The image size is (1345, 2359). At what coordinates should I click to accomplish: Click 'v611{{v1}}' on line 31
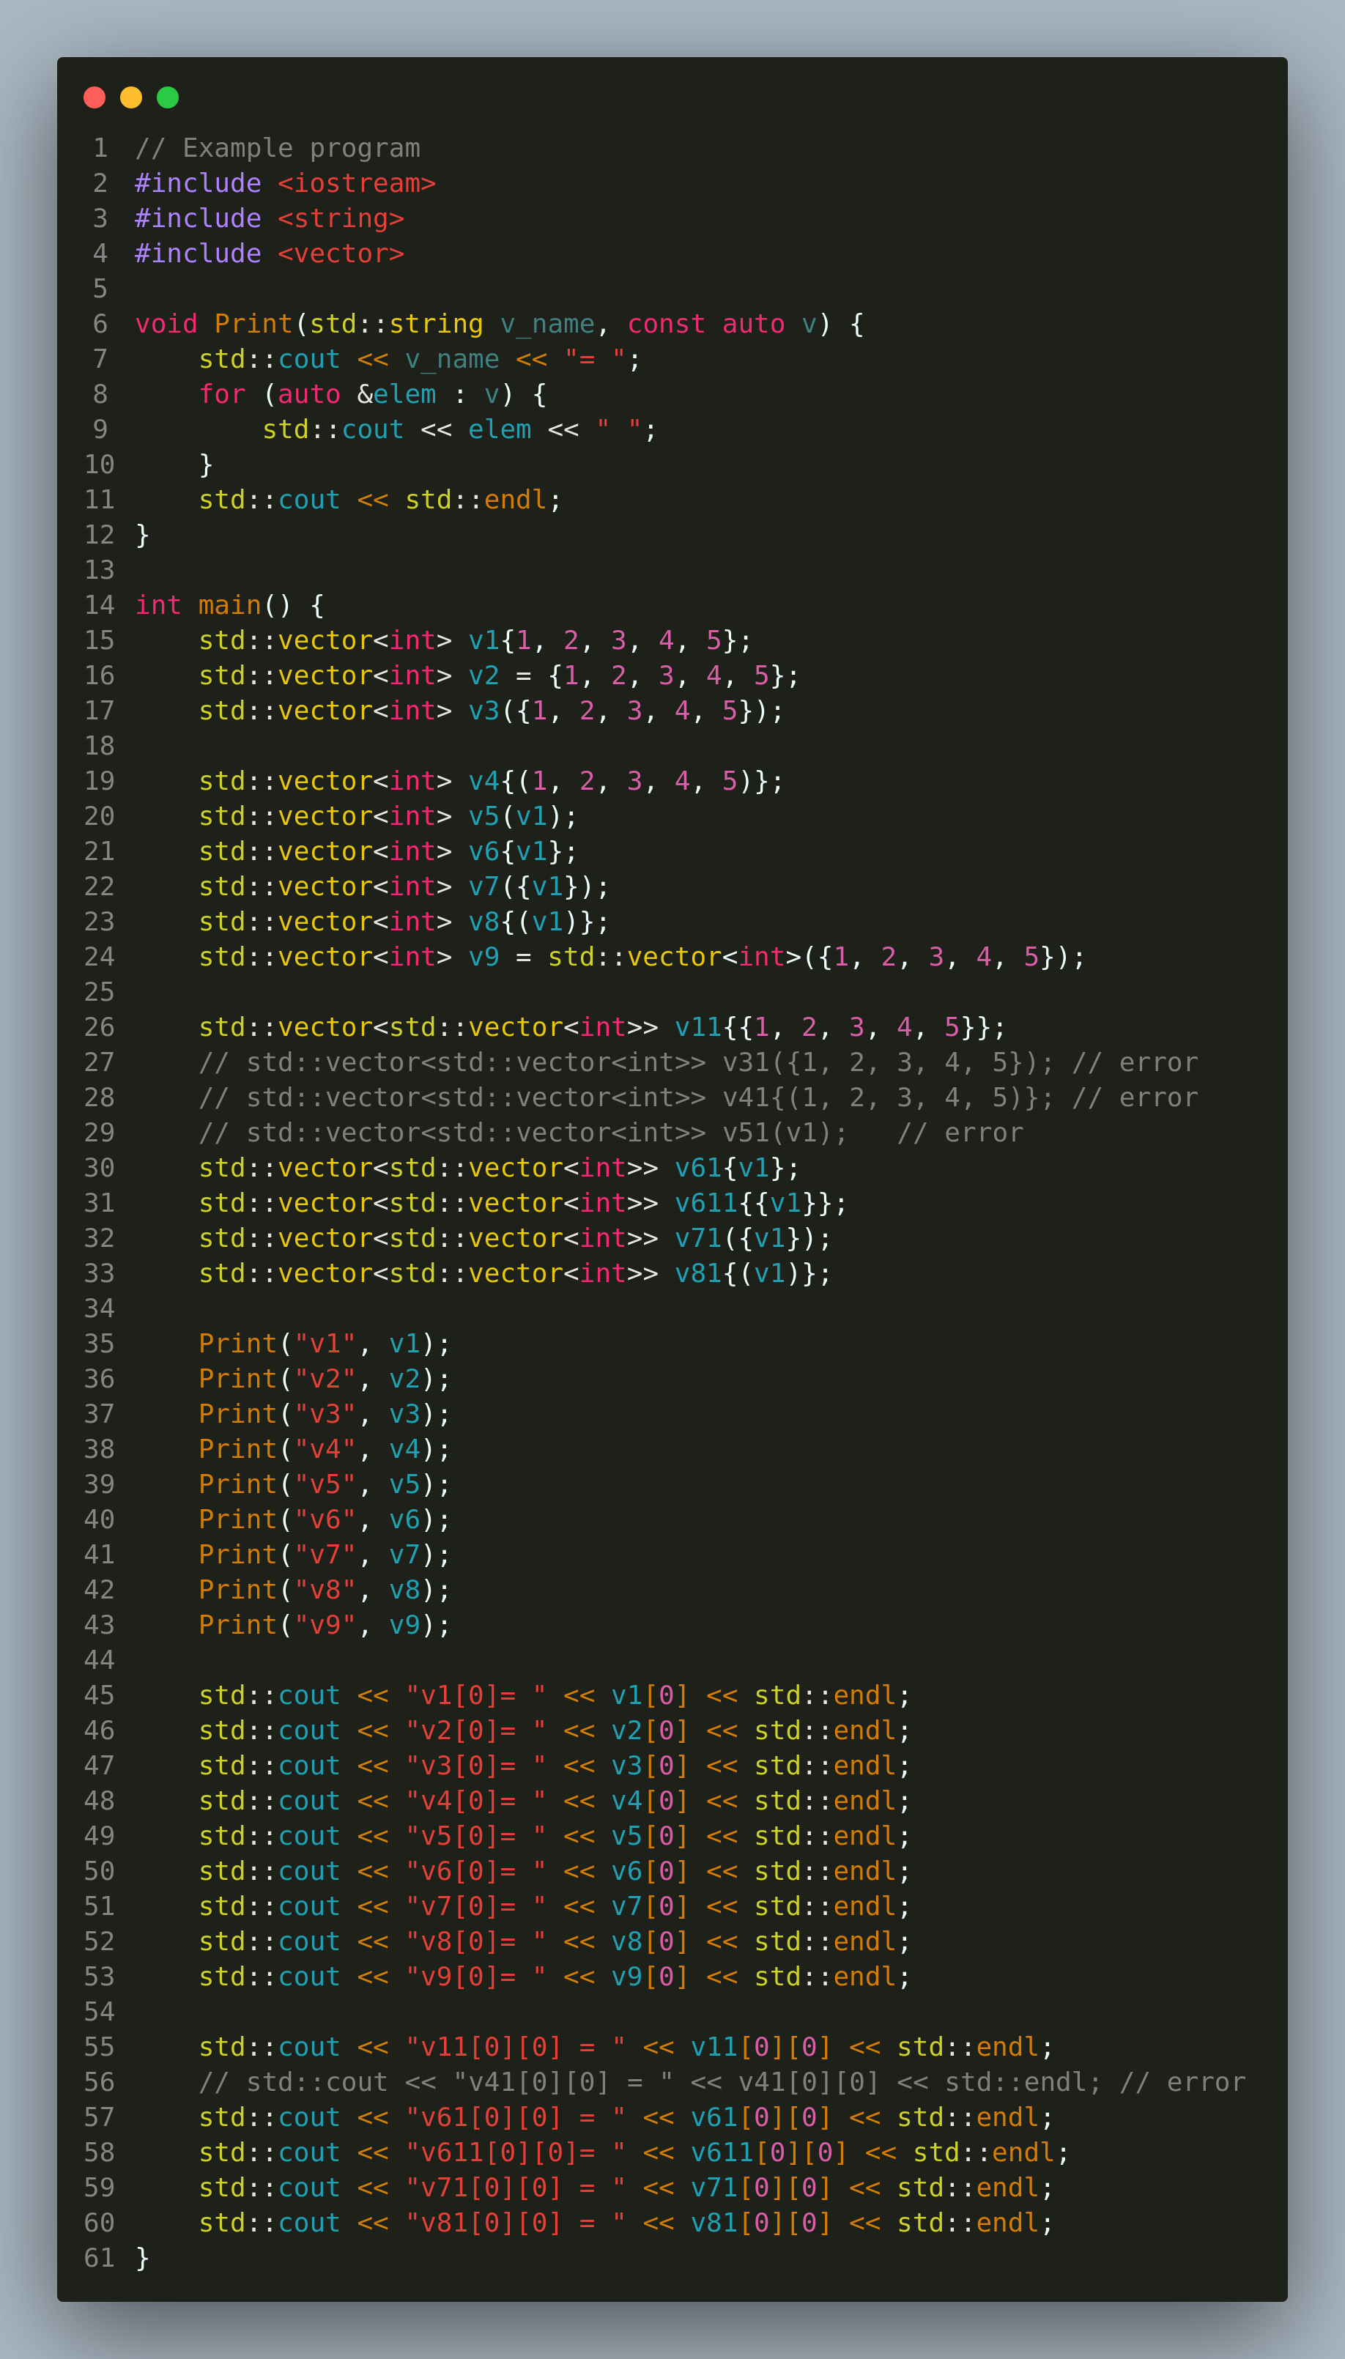point(754,1203)
